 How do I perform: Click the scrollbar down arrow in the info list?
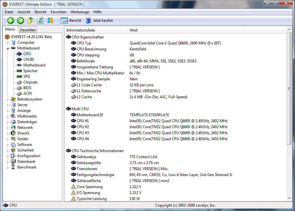pos(289,198)
